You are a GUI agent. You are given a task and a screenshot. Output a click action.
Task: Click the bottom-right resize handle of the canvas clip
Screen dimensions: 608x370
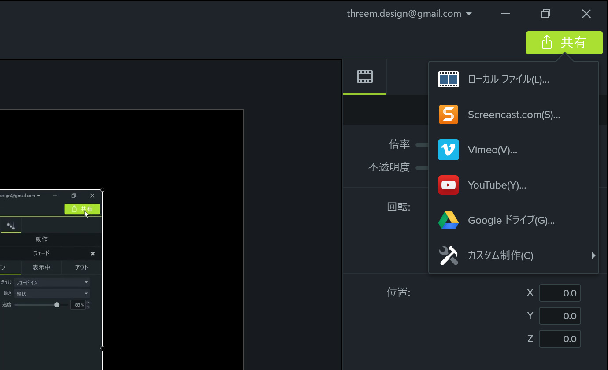(x=103, y=348)
